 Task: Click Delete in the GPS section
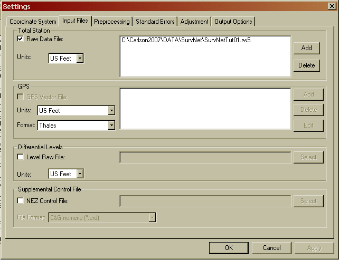(308, 110)
